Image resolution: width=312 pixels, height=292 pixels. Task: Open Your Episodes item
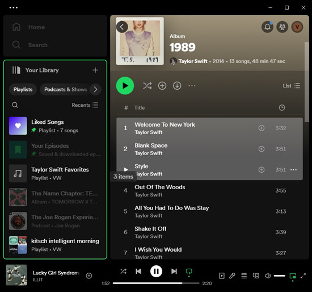point(55,149)
